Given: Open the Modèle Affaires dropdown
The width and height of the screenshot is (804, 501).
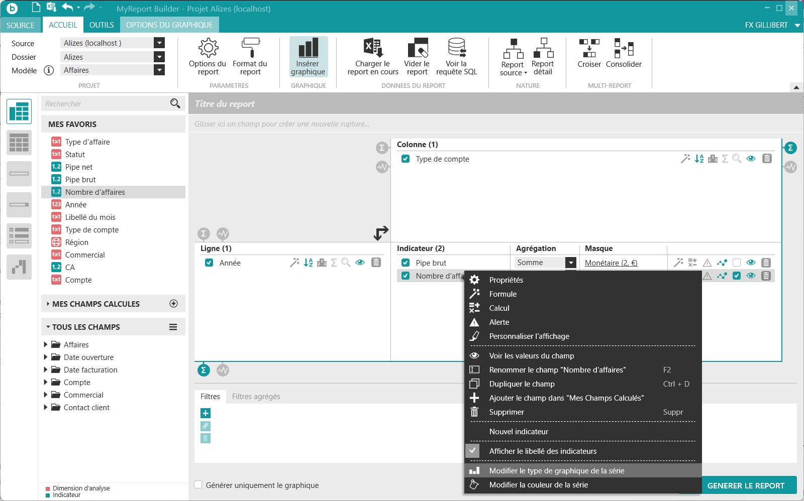Looking at the screenshot, I should coord(159,70).
